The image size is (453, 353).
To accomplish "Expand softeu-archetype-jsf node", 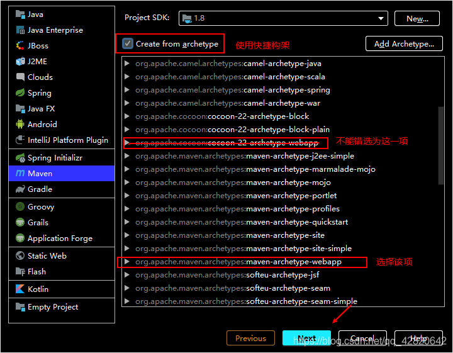I will [127, 275].
